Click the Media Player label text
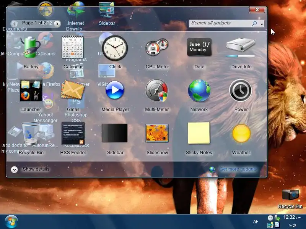 coord(116,110)
